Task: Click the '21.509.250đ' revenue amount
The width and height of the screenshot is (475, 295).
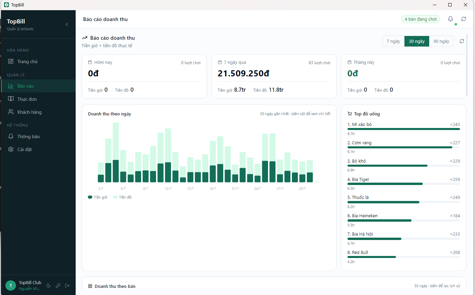Action: click(244, 73)
